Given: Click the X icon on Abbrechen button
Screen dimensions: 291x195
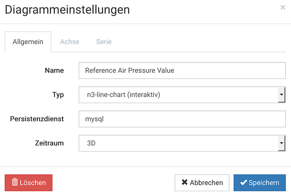Looking at the screenshot, I should coord(184,183).
